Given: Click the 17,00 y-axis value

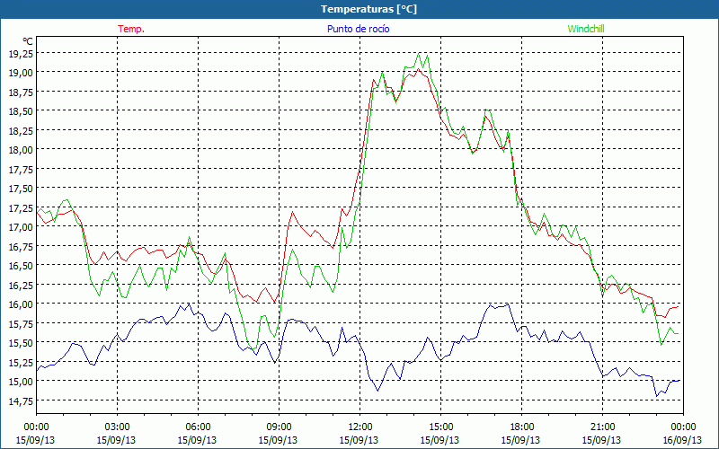Looking at the screenshot, I should pos(20,227).
